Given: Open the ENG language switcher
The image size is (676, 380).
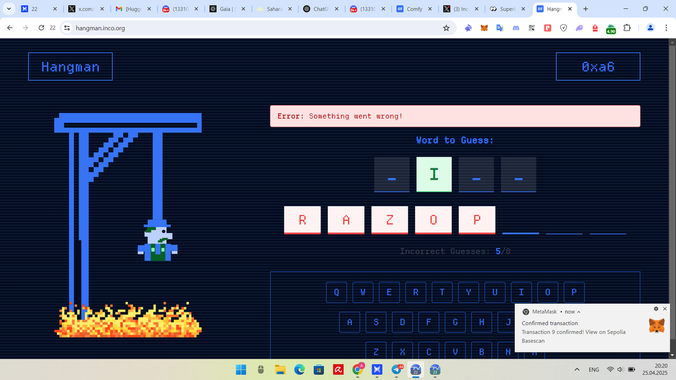Looking at the screenshot, I should 594,370.
